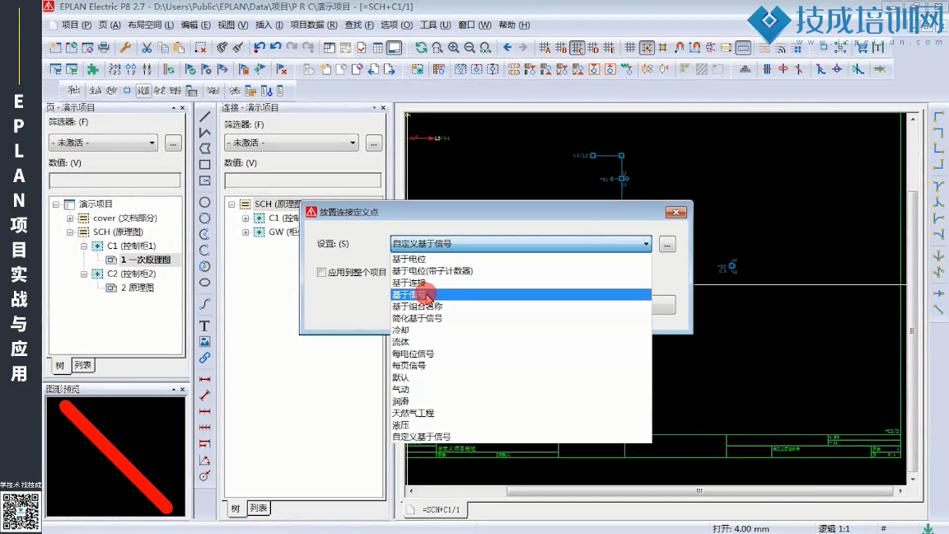Click the green puzzle piece icon
The width and height of the screenshot is (949, 534).
click(x=92, y=69)
